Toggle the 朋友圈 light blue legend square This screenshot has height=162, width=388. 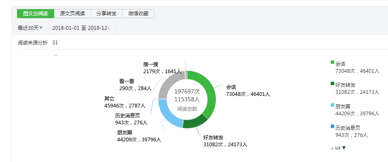pos(333,105)
